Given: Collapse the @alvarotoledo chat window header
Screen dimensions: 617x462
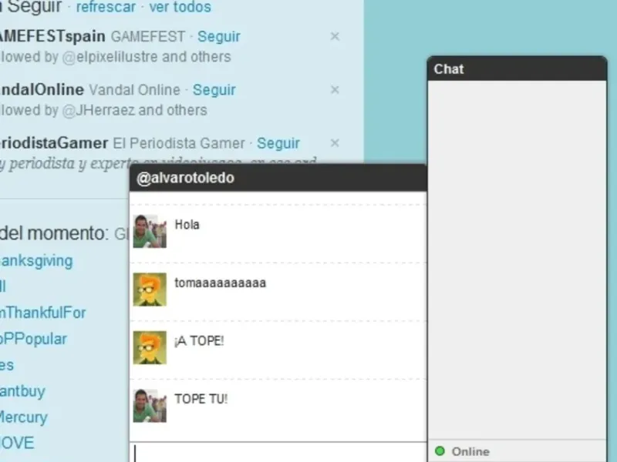Looking at the screenshot, I should (278, 178).
